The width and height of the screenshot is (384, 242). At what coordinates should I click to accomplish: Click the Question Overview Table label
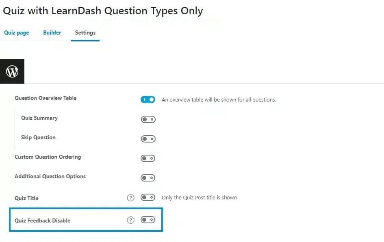point(46,98)
